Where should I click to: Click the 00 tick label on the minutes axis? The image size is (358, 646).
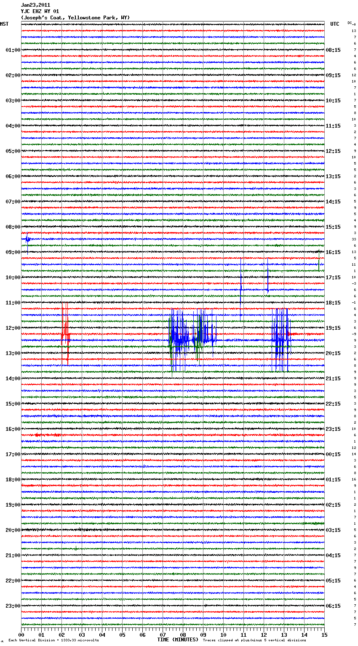pyautogui.click(x=21, y=635)
